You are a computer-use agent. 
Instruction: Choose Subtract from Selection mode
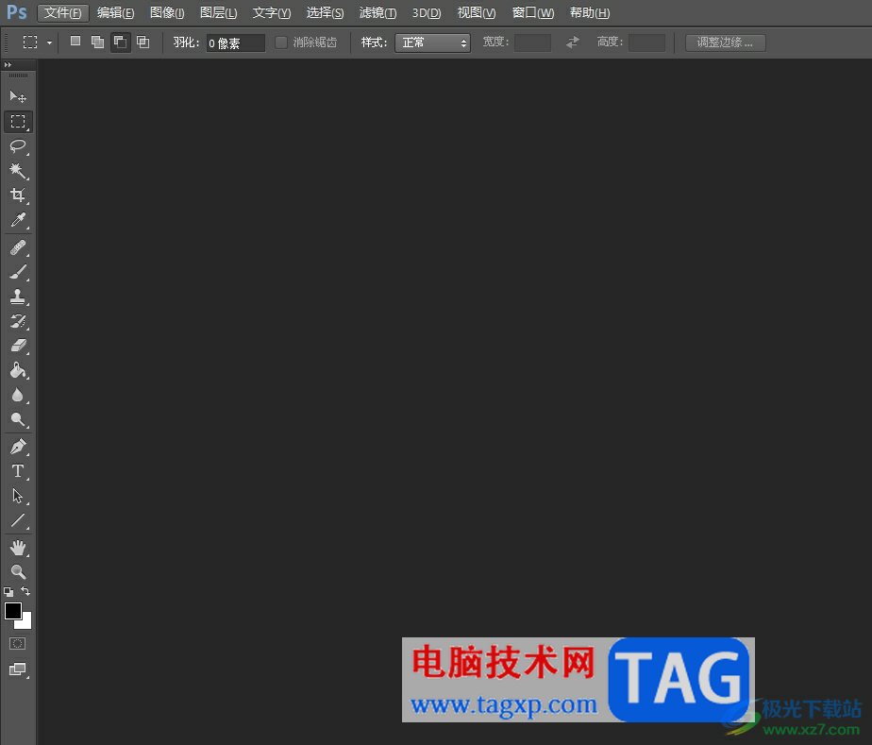point(120,42)
